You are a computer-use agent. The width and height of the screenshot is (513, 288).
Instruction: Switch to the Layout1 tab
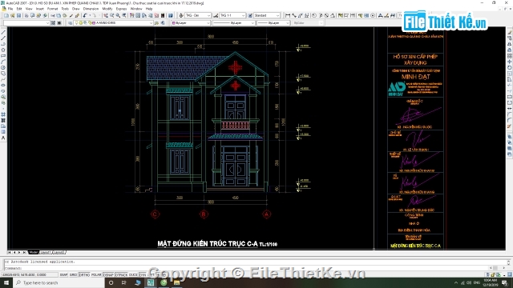pyautogui.click(x=45, y=253)
